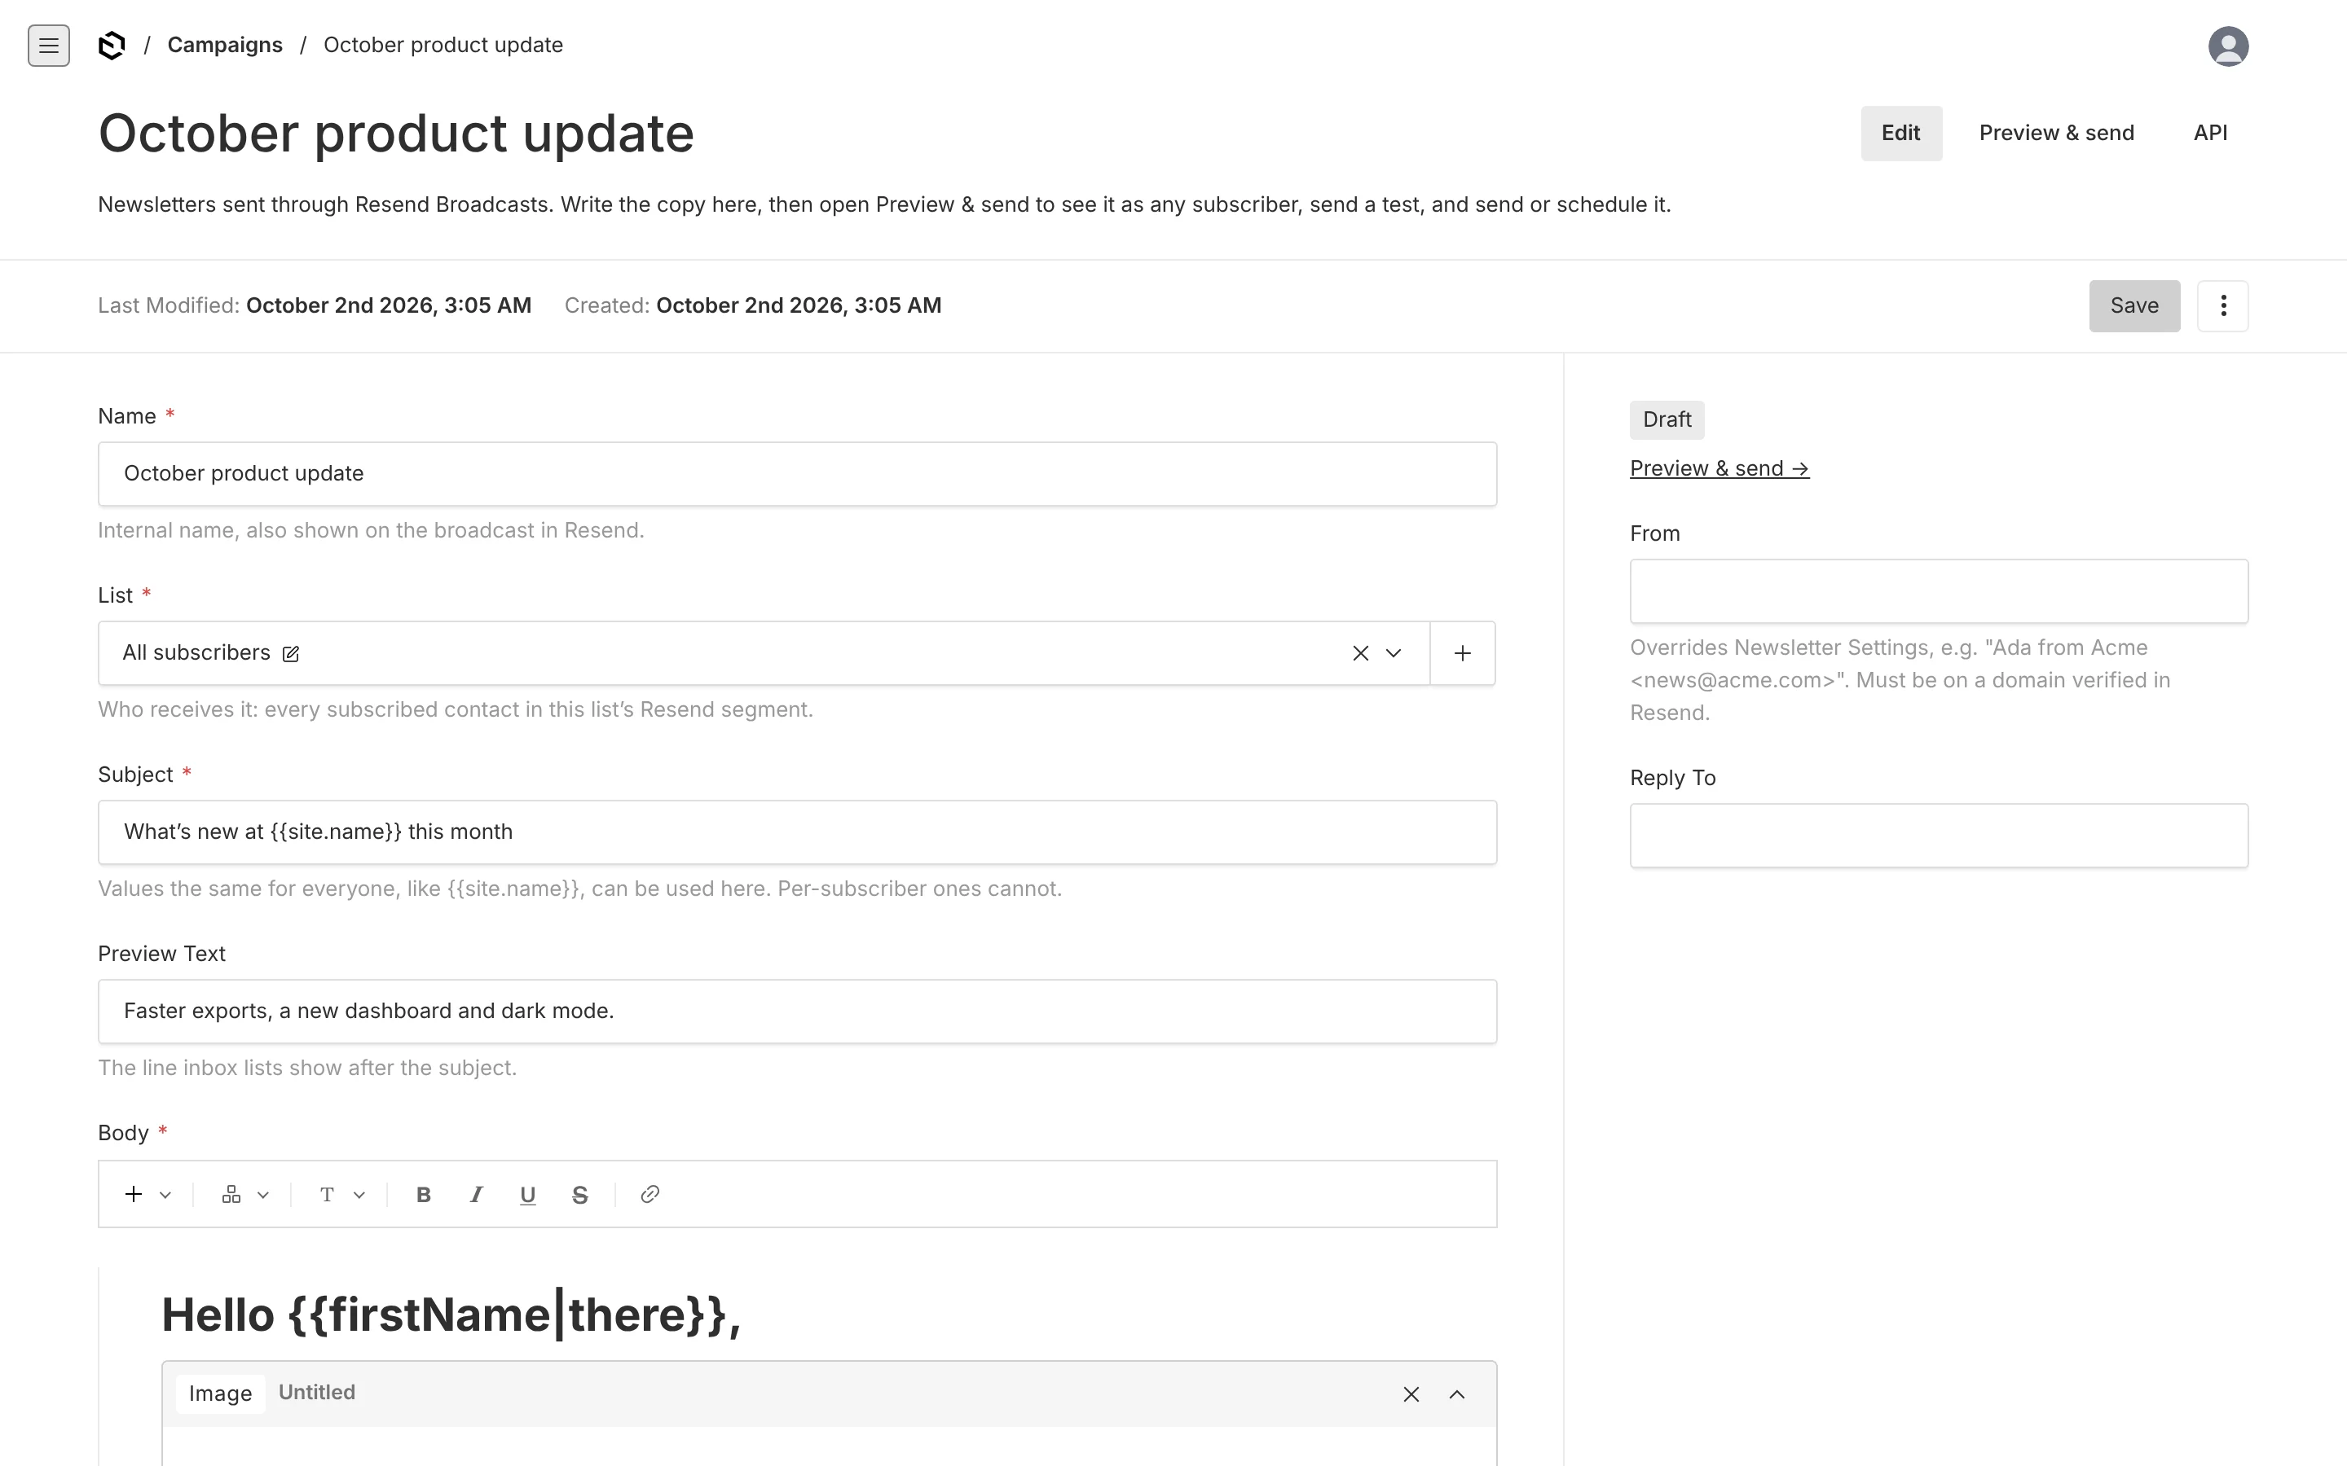Click the Hello {{firstName|there}} heading
This screenshot has width=2347, height=1466.
click(451, 1315)
